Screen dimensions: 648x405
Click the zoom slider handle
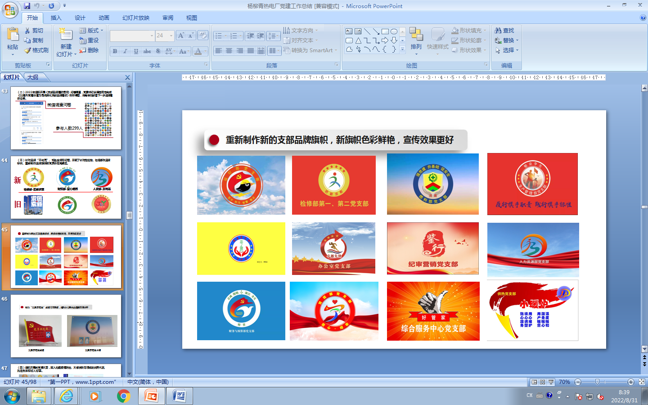click(x=597, y=382)
